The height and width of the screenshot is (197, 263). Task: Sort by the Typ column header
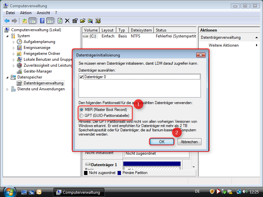(122, 30)
